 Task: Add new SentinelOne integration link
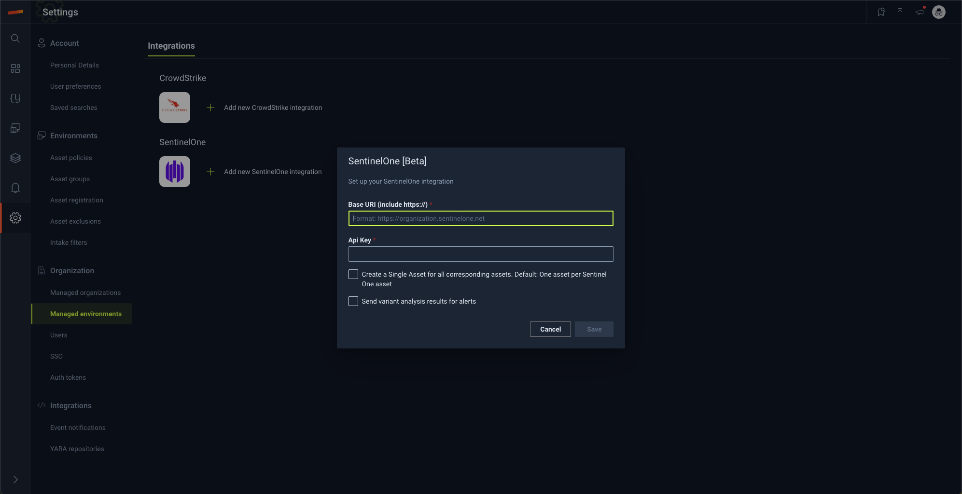click(x=273, y=172)
